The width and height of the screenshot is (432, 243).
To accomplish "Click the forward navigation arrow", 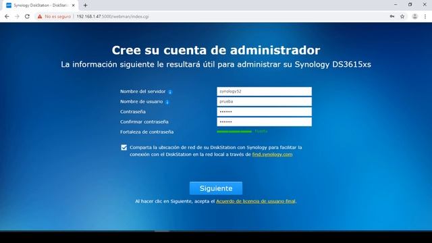I will [x=17, y=16].
